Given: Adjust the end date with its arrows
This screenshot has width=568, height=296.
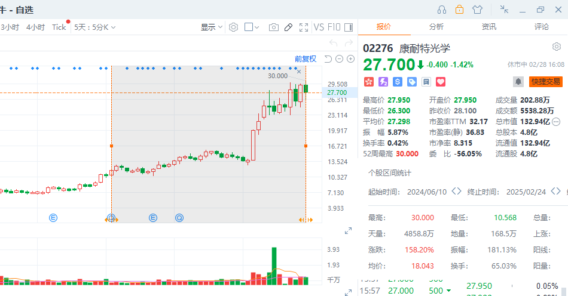Looking at the screenshot, I should click(555, 191).
